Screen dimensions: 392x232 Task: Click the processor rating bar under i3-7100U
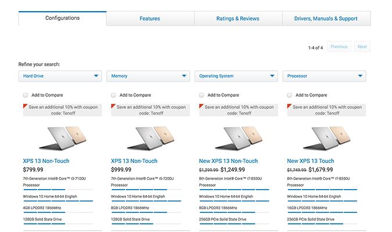(58, 190)
